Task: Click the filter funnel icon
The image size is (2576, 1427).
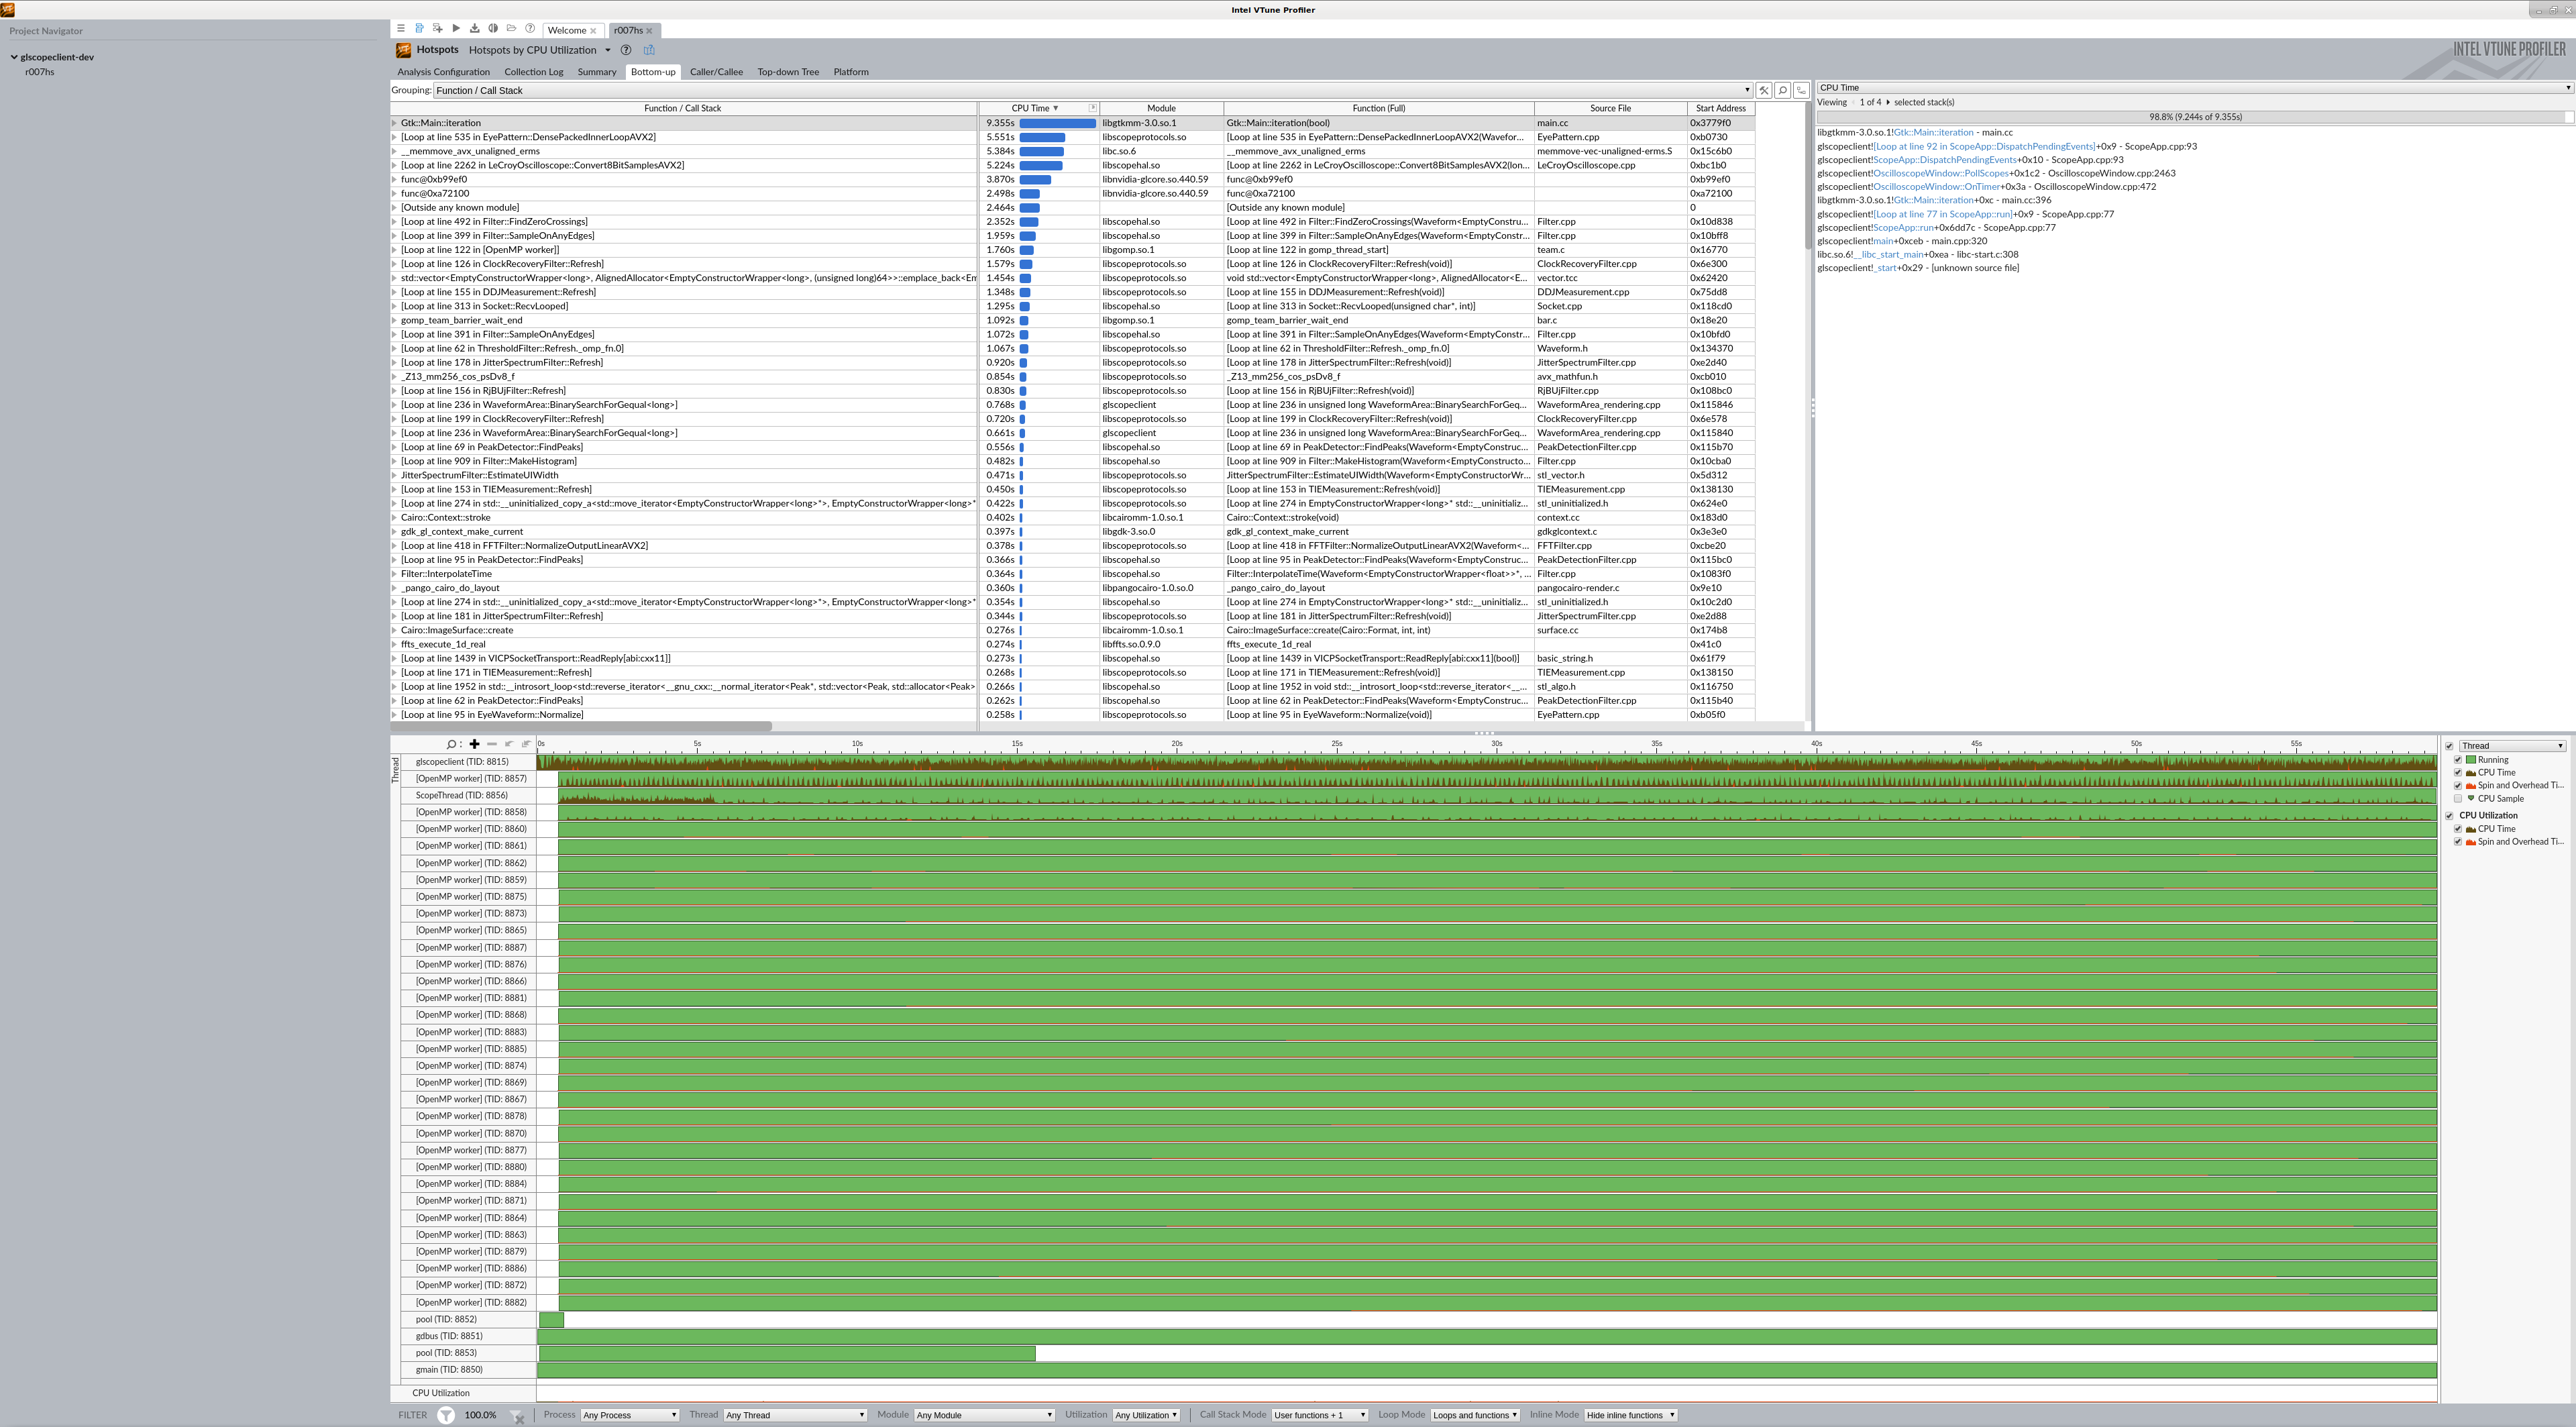Action: [446, 1415]
